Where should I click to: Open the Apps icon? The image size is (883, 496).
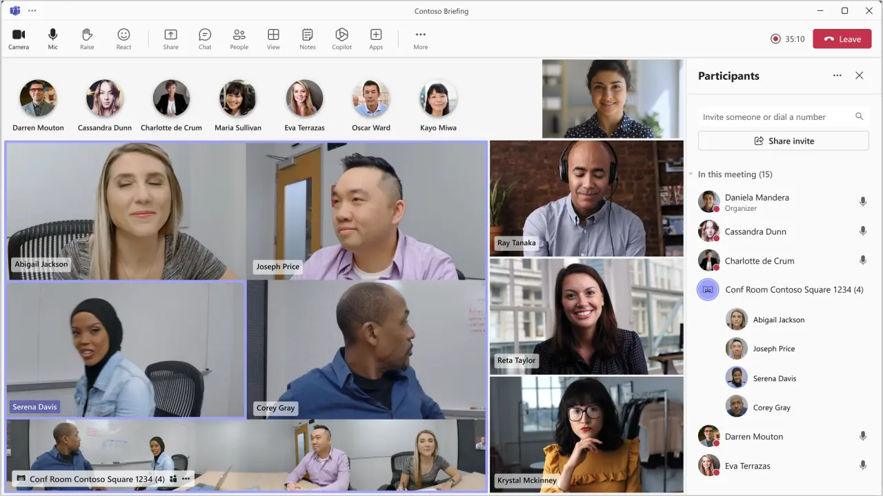tap(376, 39)
